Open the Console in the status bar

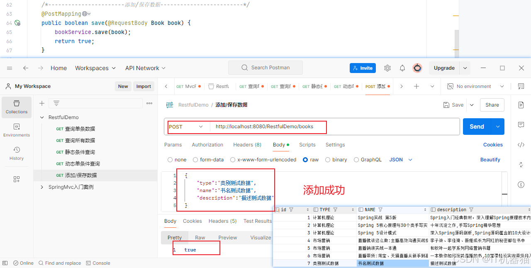pyautogui.click(x=98, y=263)
